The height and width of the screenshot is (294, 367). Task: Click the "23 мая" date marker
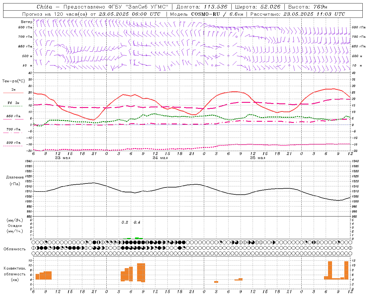tap(63, 158)
